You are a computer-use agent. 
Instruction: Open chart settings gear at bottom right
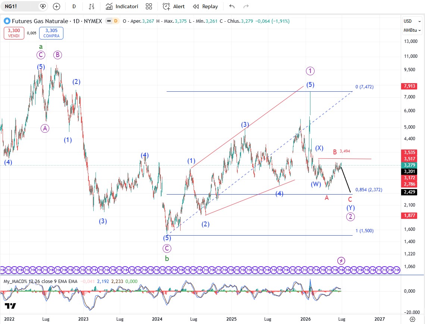[412, 319]
